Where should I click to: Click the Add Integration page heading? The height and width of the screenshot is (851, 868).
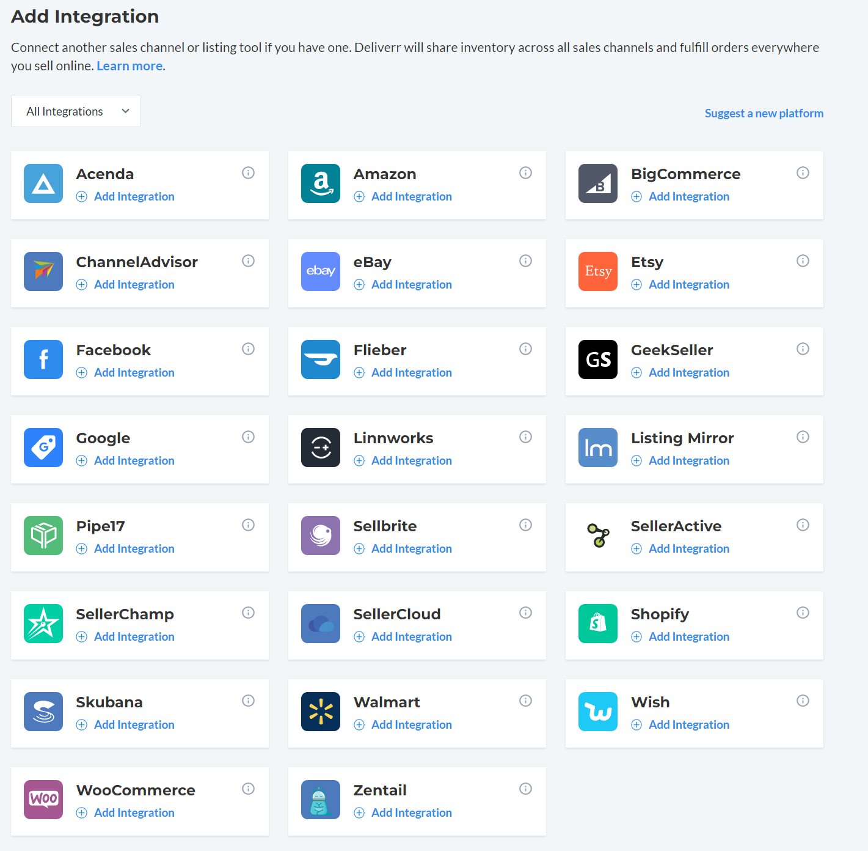point(85,17)
